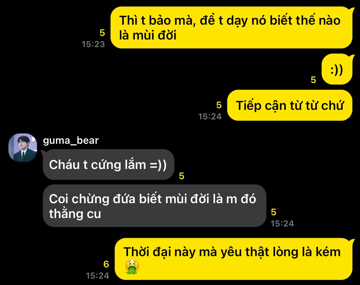Tap the guma_bear username label
Image resolution: width=360 pixels, height=285 pixels.
(71, 140)
